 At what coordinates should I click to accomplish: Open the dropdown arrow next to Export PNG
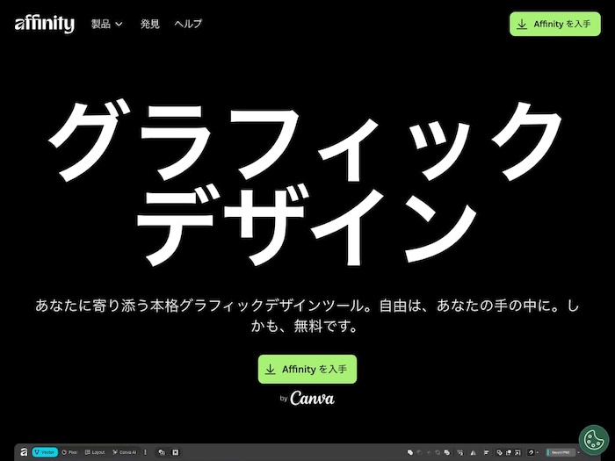[578, 452]
